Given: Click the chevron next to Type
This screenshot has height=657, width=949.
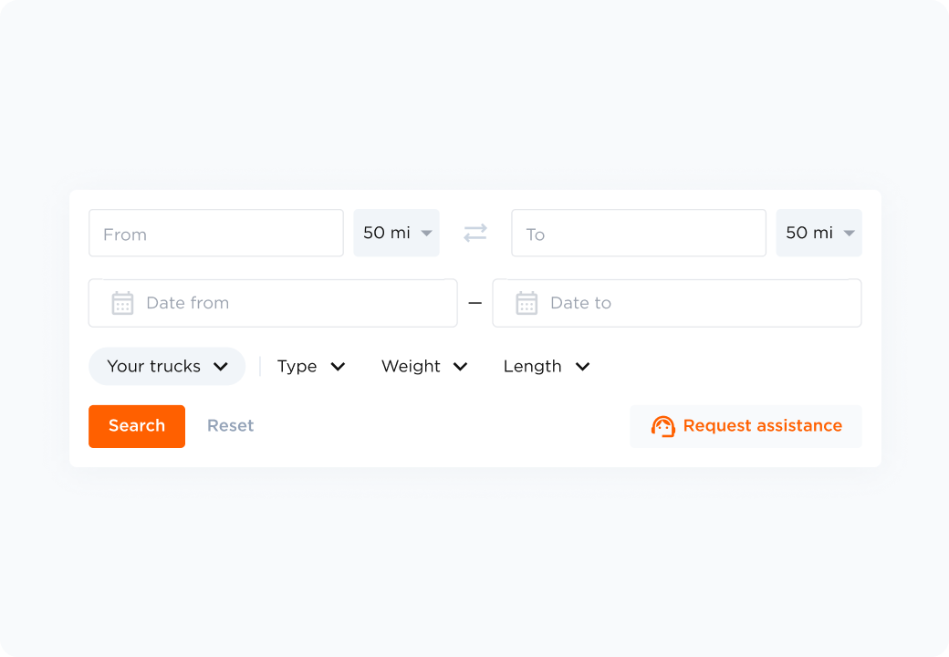Looking at the screenshot, I should [x=338, y=367].
